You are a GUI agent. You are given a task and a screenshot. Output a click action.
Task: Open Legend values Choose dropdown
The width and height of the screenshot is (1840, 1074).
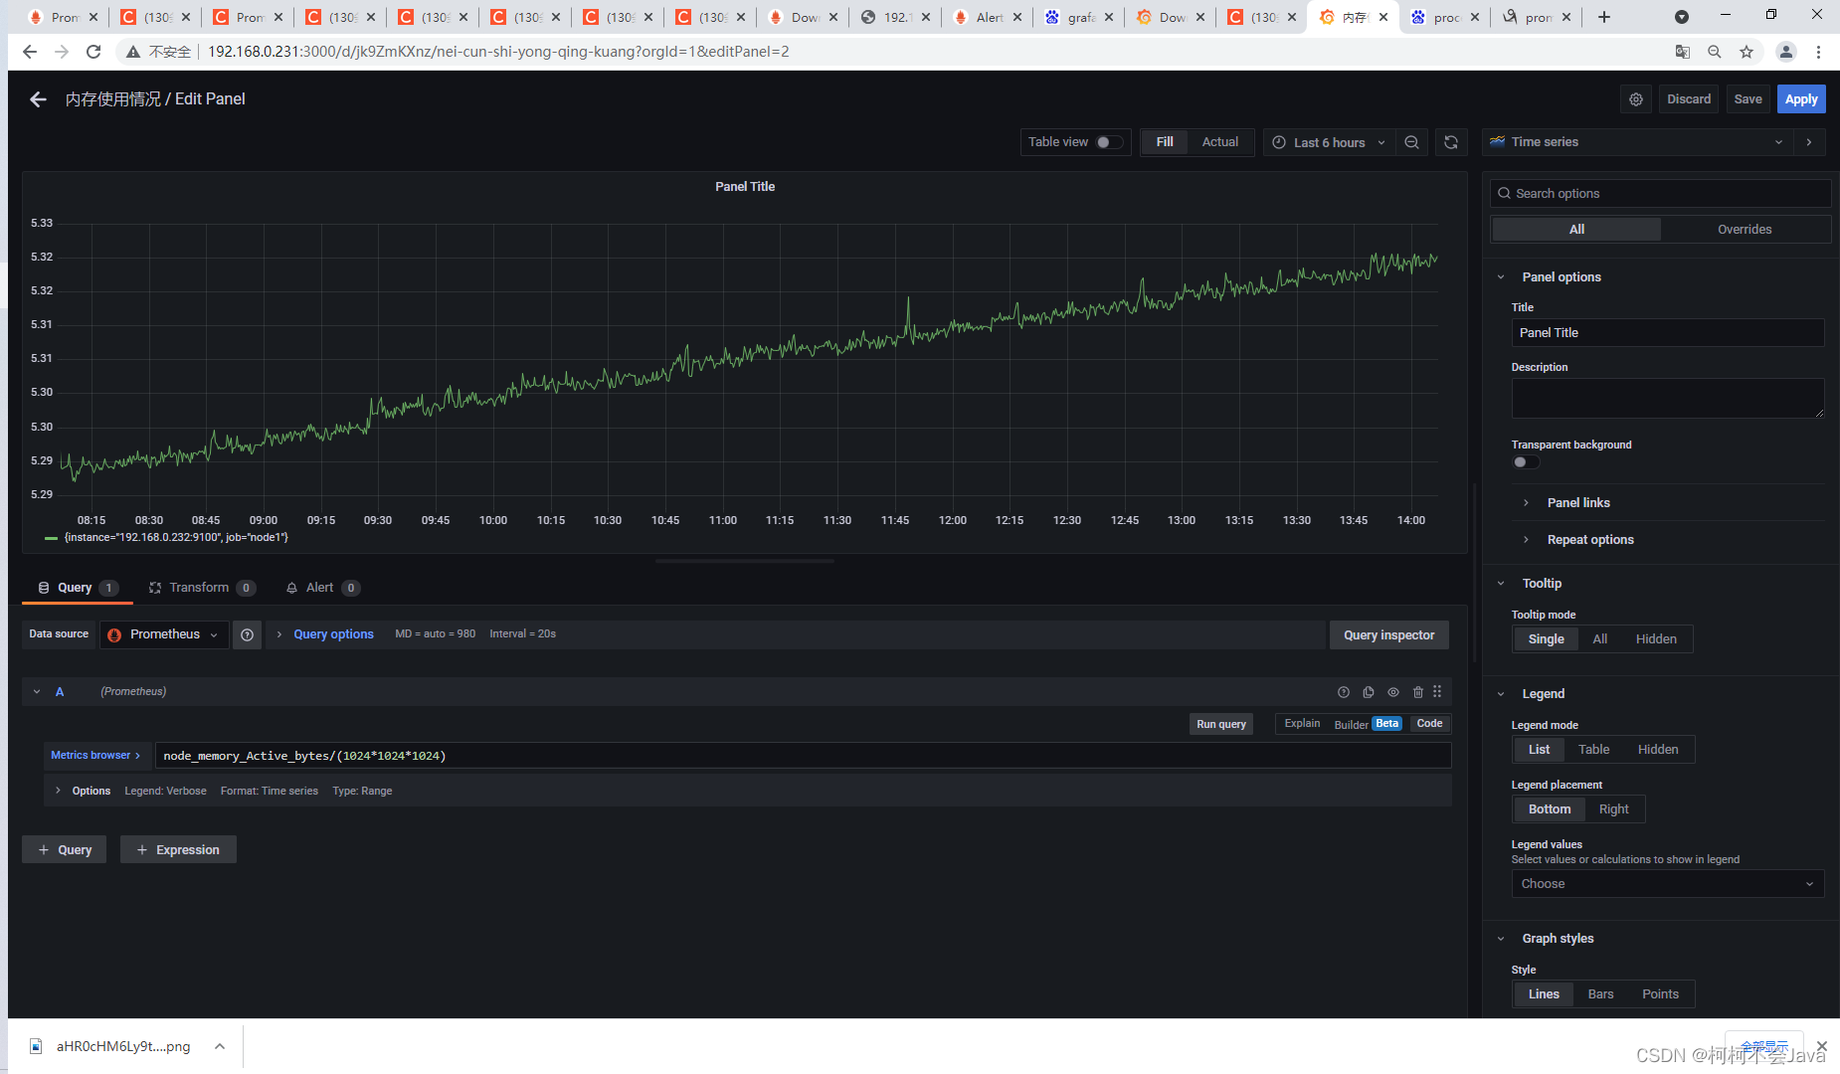[x=1668, y=884]
